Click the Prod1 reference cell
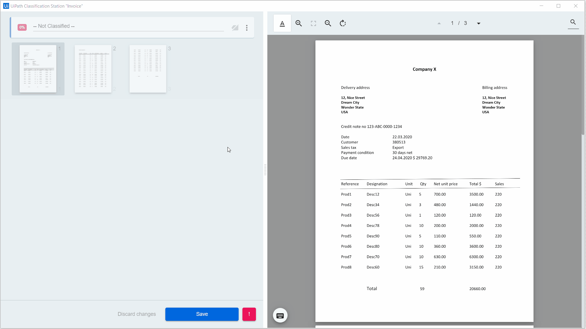This screenshot has width=586, height=329. coord(346,194)
